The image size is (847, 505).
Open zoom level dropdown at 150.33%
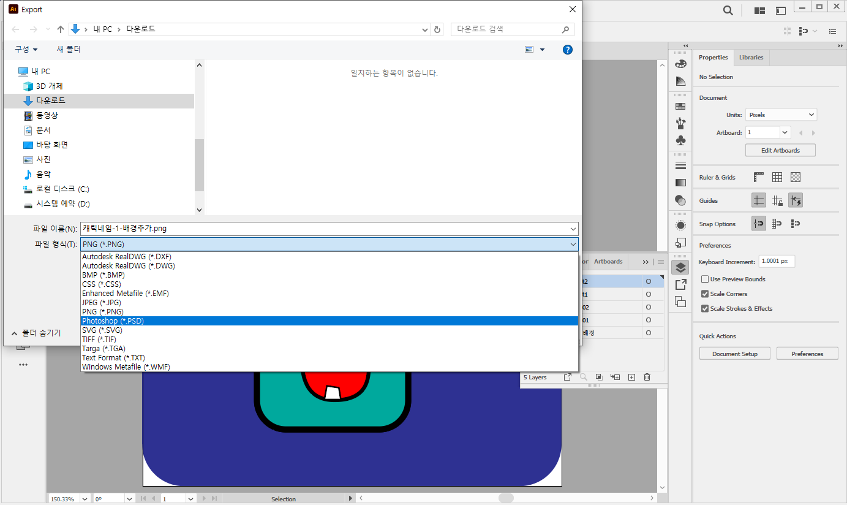85,499
